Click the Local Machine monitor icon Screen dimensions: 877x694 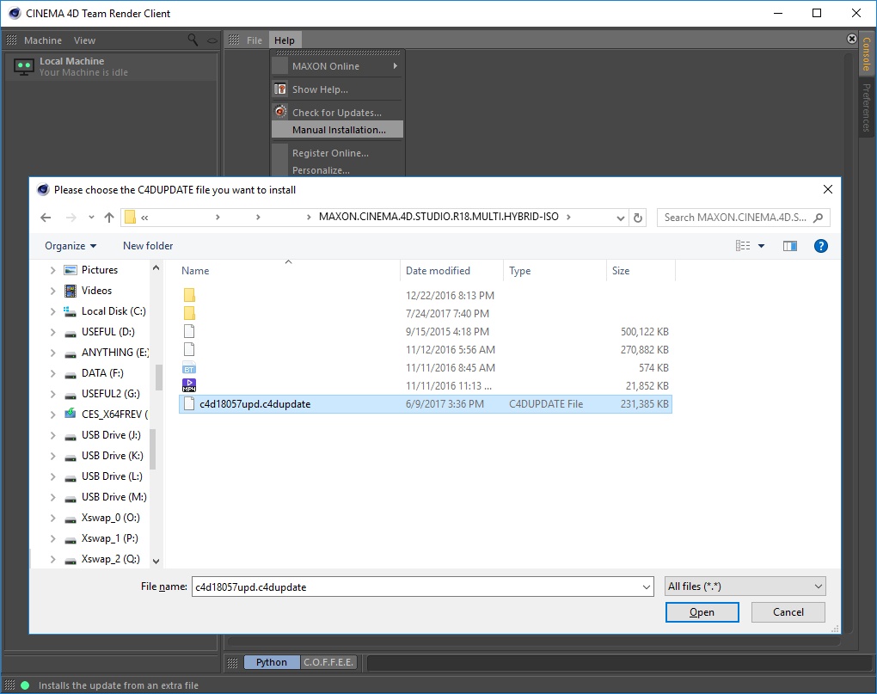click(x=23, y=66)
